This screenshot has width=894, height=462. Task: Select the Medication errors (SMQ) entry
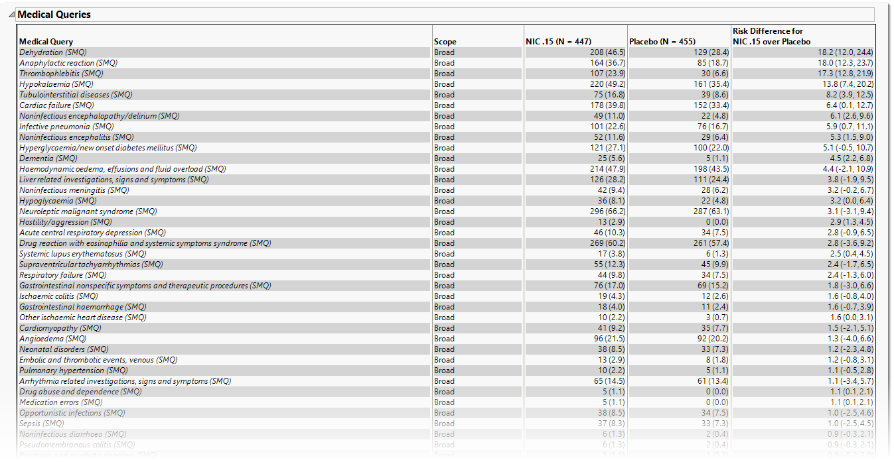tap(61, 402)
